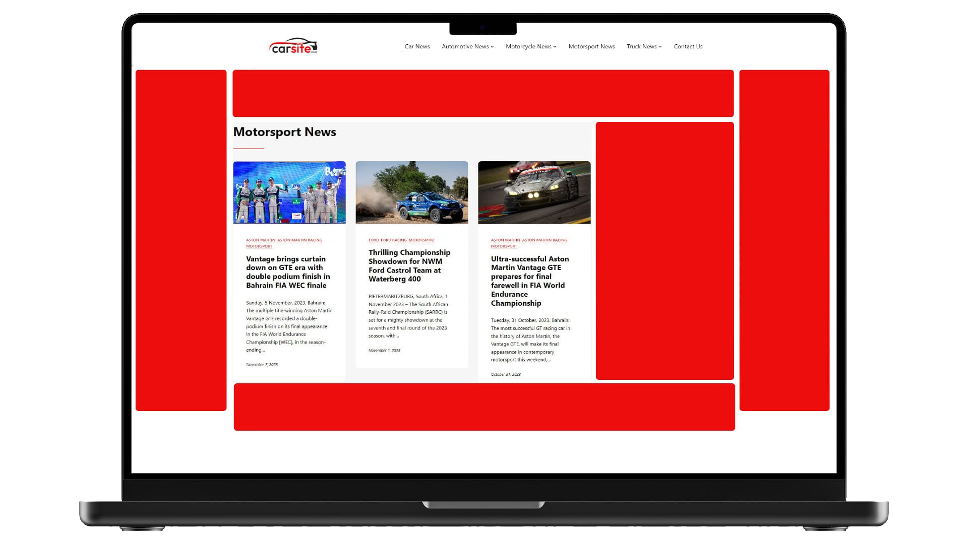Click the FORD tag above the Waterberg article
Screen dimensions: 968x544
(x=374, y=240)
